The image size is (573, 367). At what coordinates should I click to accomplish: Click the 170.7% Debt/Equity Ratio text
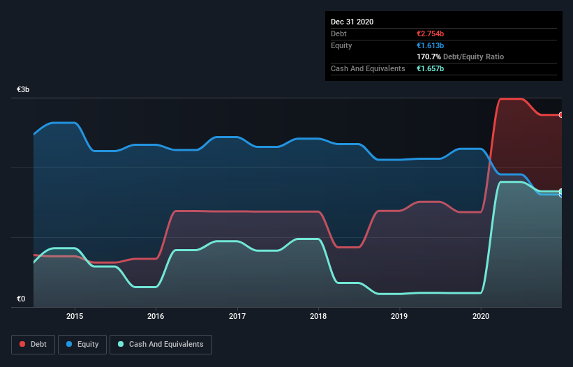461,57
